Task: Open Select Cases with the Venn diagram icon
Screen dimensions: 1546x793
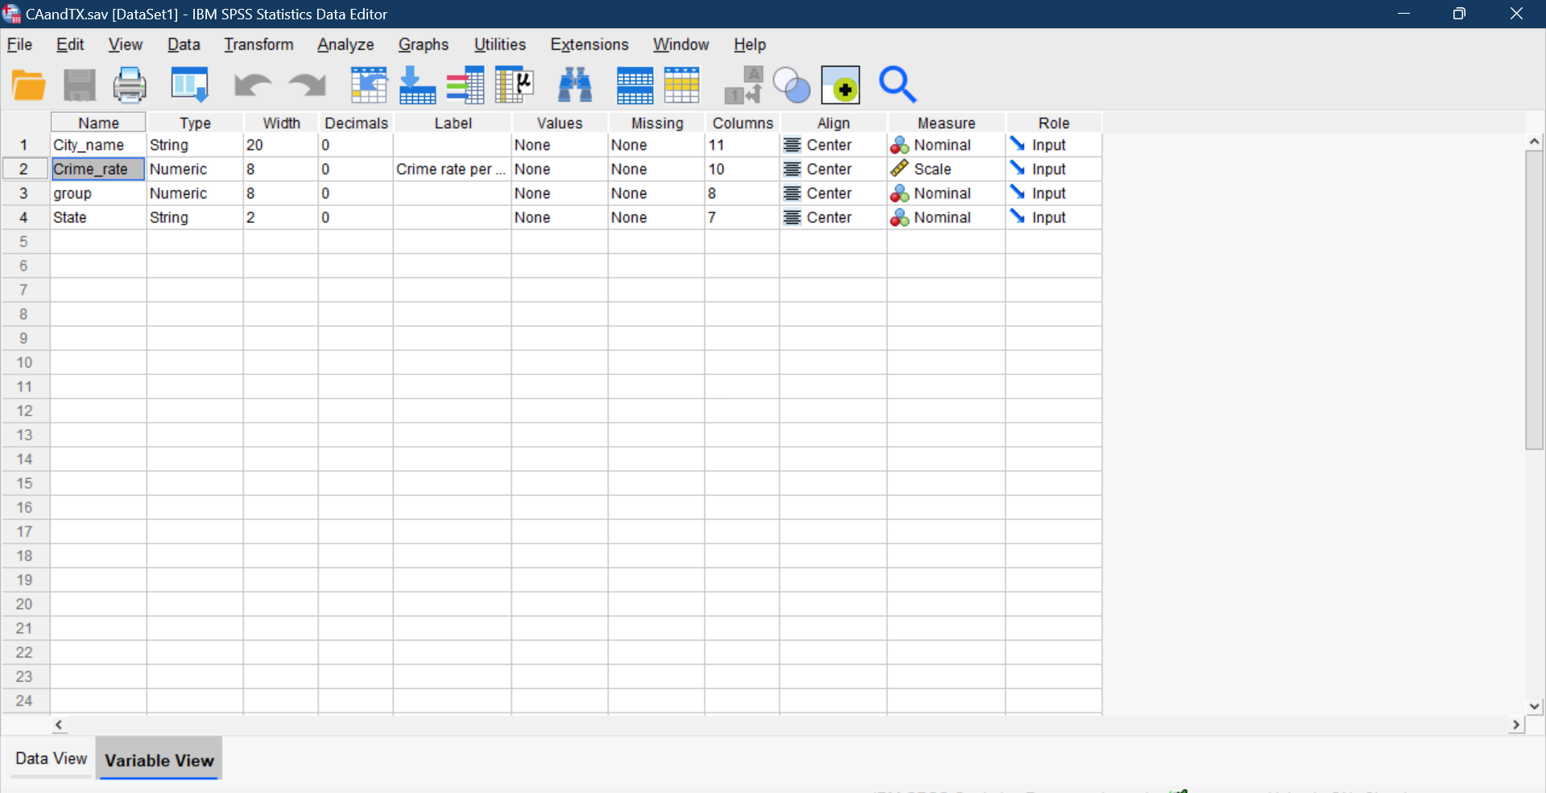Action: click(x=790, y=85)
